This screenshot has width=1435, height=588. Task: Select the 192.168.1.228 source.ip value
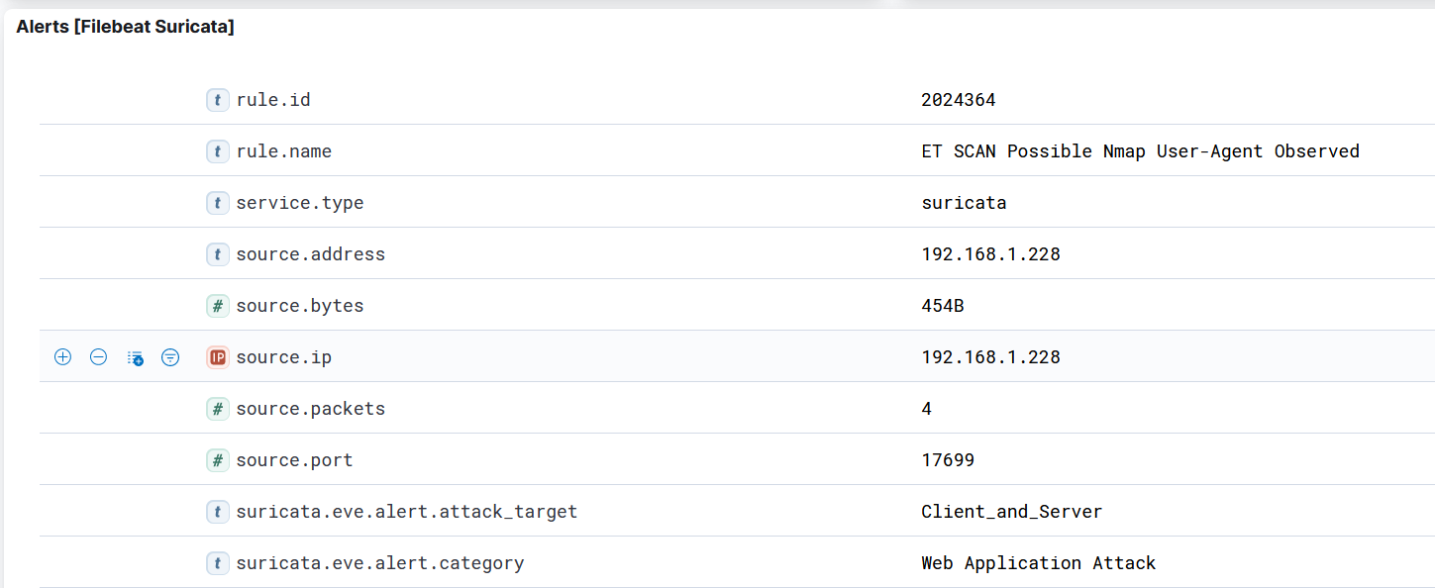(x=990, y=357)
